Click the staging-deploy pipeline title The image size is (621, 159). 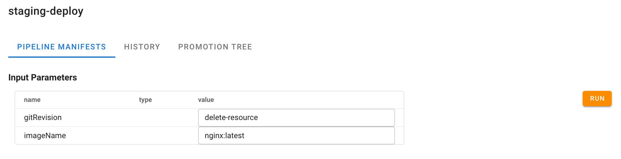click(x=46, y=11)
